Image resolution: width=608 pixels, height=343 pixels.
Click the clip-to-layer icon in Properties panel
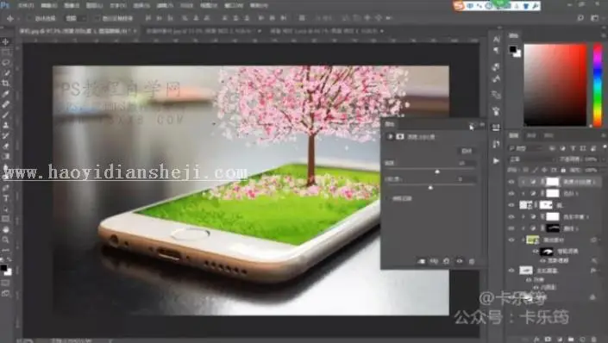coord(422,261)
